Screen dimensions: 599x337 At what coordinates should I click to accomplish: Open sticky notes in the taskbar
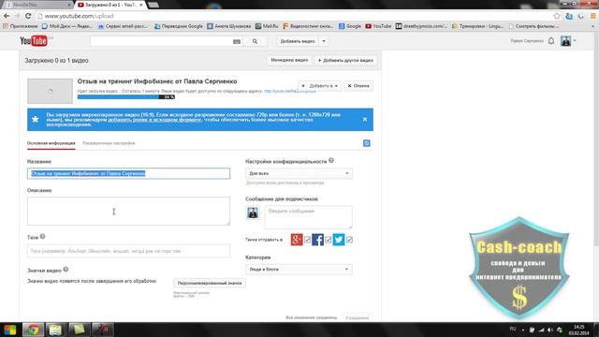point(79,330)
